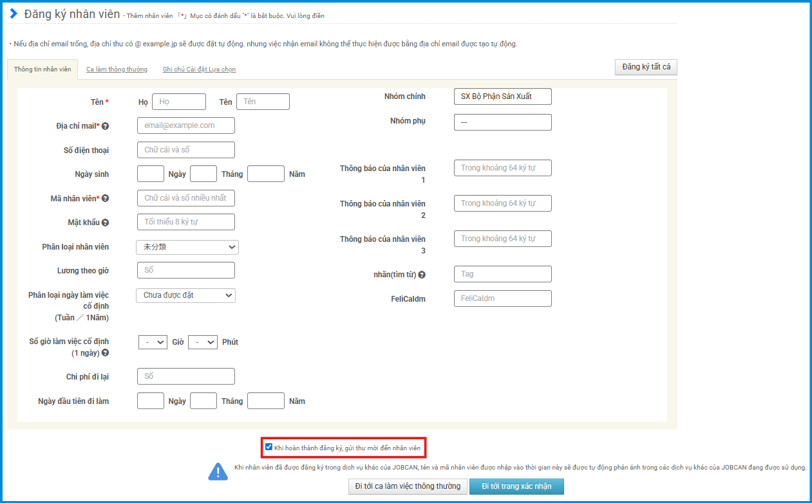Open Ghi chú Cài đặt Lựa chọn tab
812x503 pixels.
tap(199, 69)
